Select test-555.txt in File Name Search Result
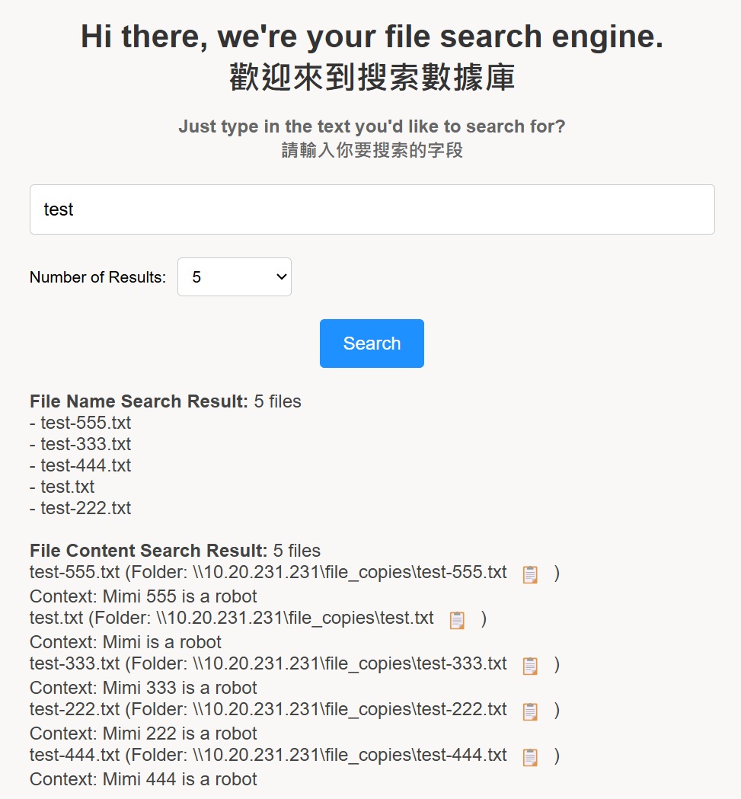 85,423
